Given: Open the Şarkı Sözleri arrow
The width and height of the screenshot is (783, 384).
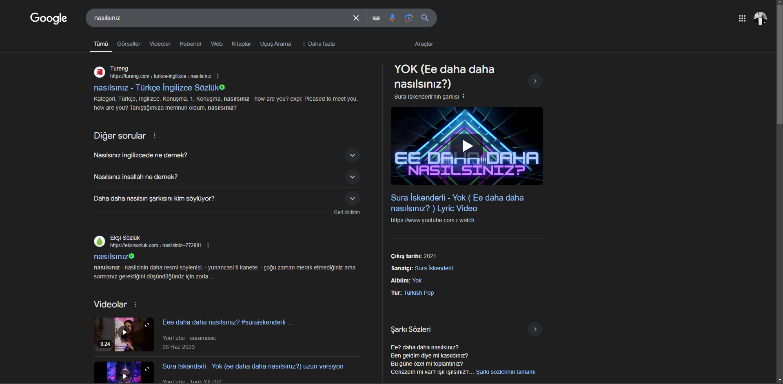Looking at the screenshot, I should [x=535, y=329].
